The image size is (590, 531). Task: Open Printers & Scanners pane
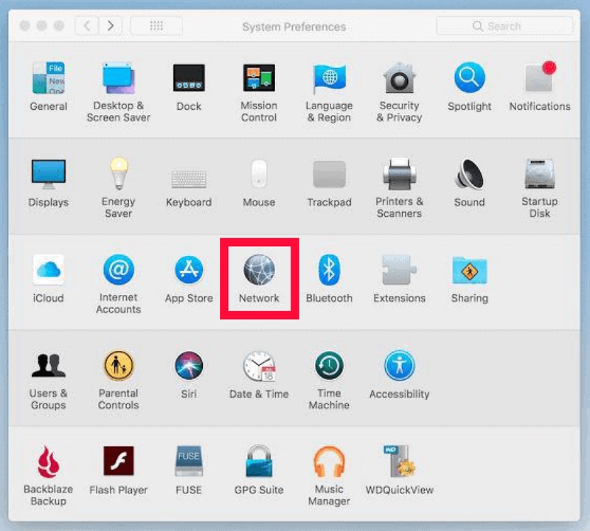399,188
